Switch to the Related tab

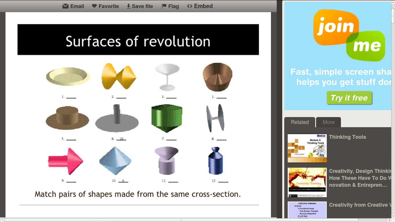pos(300,122)
